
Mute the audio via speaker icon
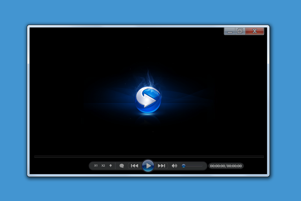174,166
